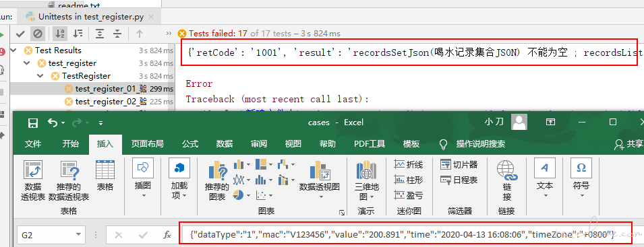
Task: Toggle Show Passed tests checkmark in PyCharm
Action: pyautogui.click(x=20, y=34)
